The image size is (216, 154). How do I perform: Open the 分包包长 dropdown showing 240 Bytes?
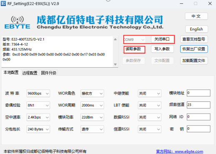click(38, 129)
